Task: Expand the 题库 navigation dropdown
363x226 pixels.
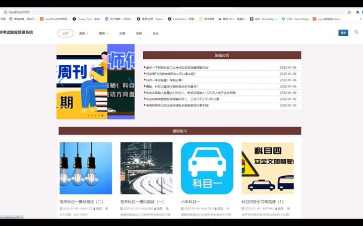Action: pos(104,34)
